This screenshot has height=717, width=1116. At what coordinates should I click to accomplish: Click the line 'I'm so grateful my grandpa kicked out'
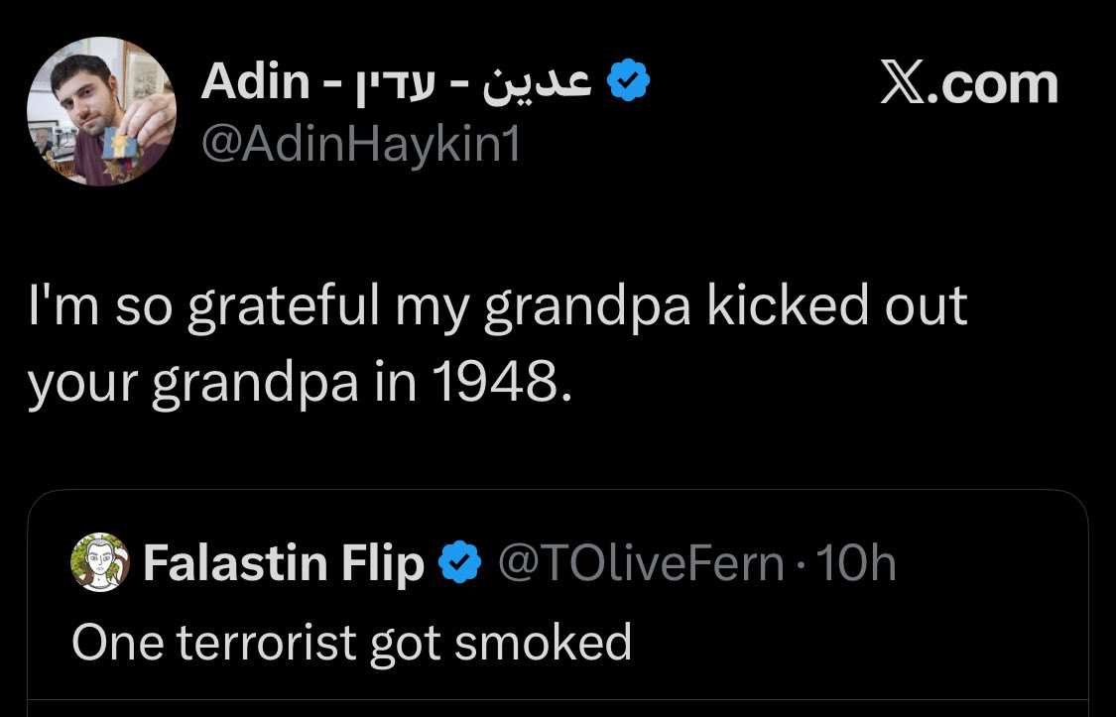click(498, 307)
